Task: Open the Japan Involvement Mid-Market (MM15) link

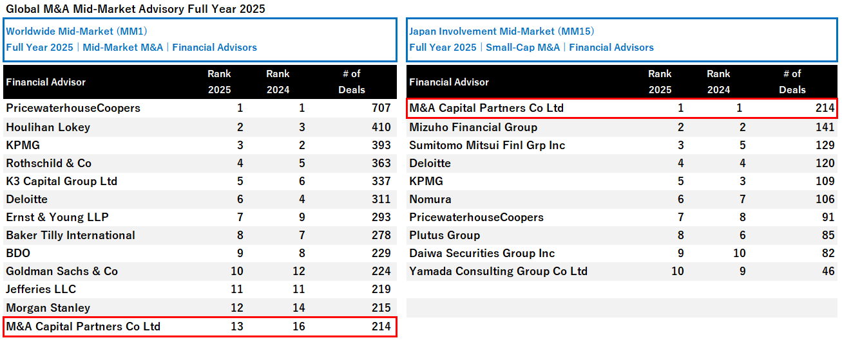Action: click(501, 31)
